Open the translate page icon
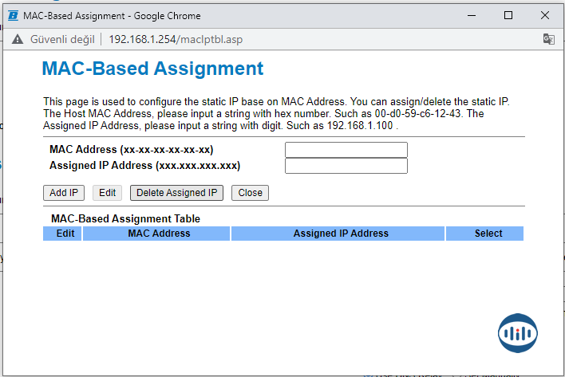565x377 pixels. point(548,39)
